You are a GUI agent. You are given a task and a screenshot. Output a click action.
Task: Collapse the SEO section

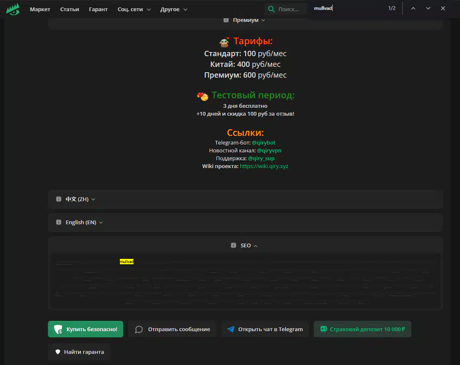[x=245, y=245]
